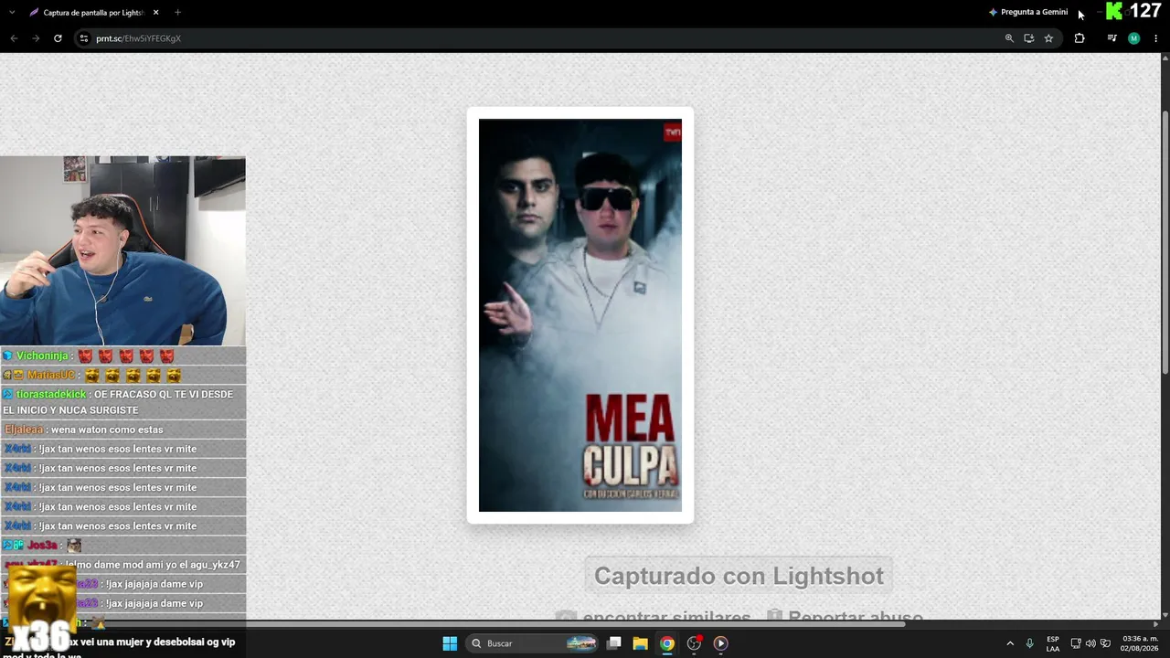
Task: Switch to Chrome on the taskbar
Action: coord(667,643)
